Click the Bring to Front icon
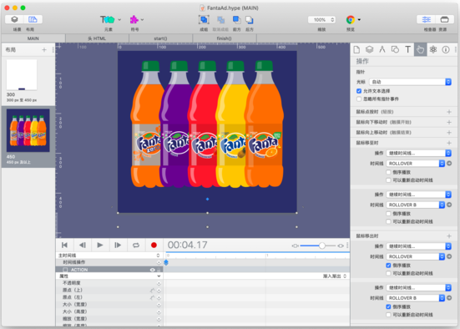The height and width of the screenshot is (329, 460). [236, 20]
